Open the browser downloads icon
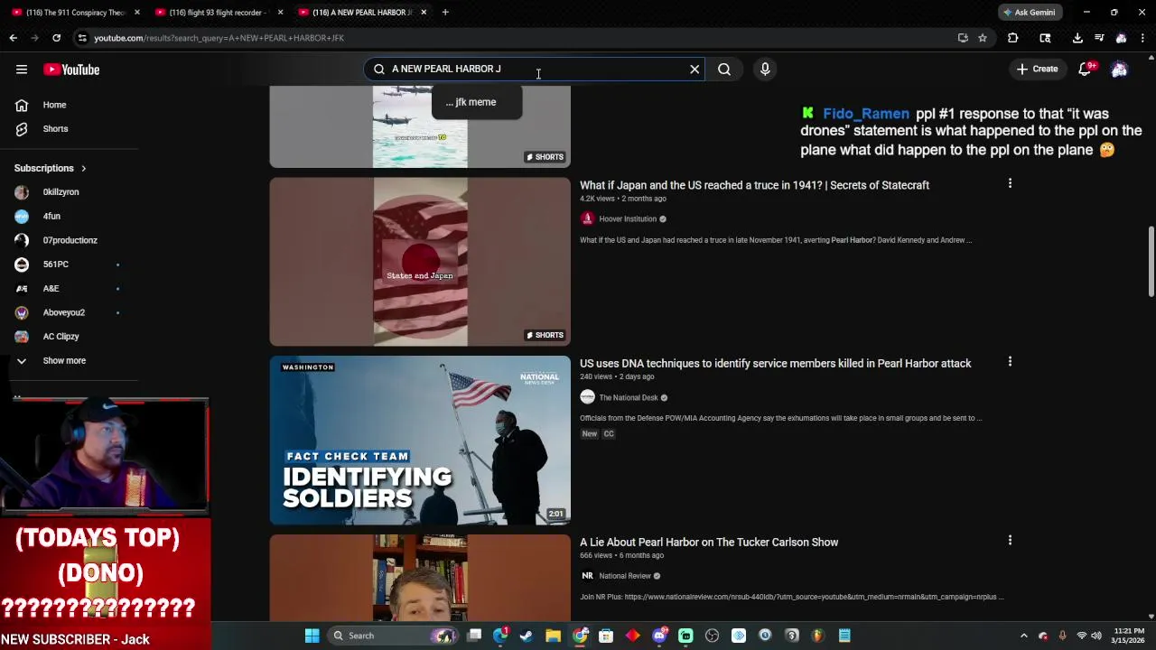 click(1077, 38)
